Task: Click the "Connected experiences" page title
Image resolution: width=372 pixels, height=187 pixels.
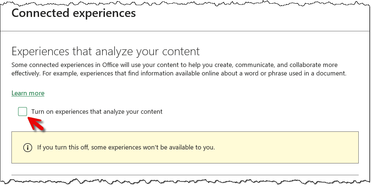Action: [x=74, y=14]
